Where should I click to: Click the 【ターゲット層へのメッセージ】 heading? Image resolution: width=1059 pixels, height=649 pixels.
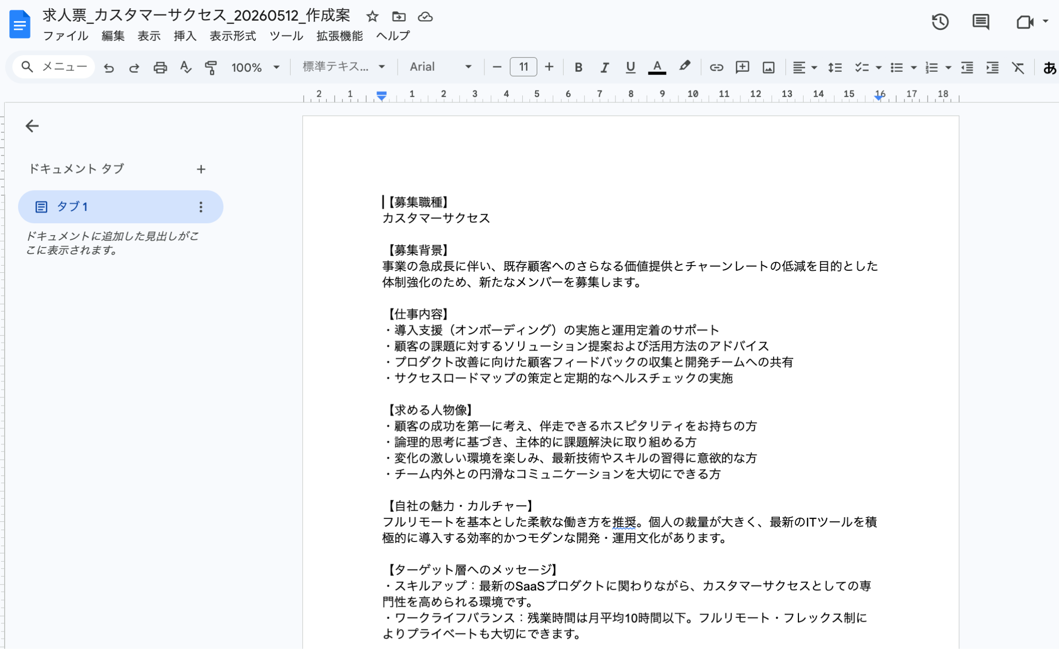click(472, 570)
